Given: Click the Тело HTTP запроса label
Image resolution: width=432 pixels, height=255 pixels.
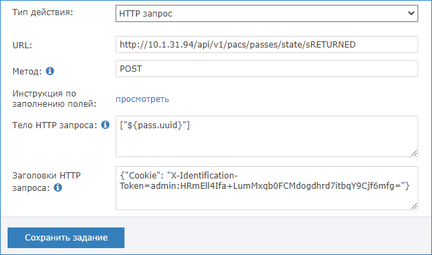Looking at the screenshot, I should click(55, 125).
